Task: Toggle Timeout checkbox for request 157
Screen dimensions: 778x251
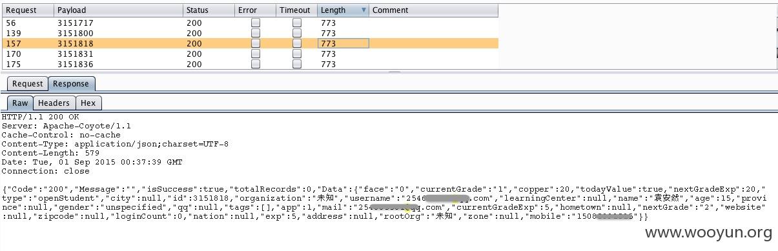Action: click(x=297, y=43)
